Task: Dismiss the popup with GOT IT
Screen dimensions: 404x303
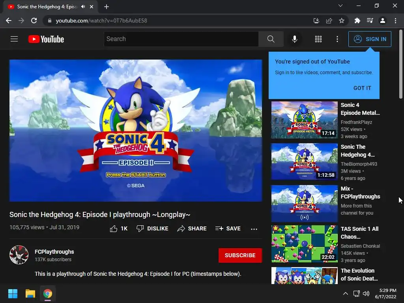Action: click(362, 88)
